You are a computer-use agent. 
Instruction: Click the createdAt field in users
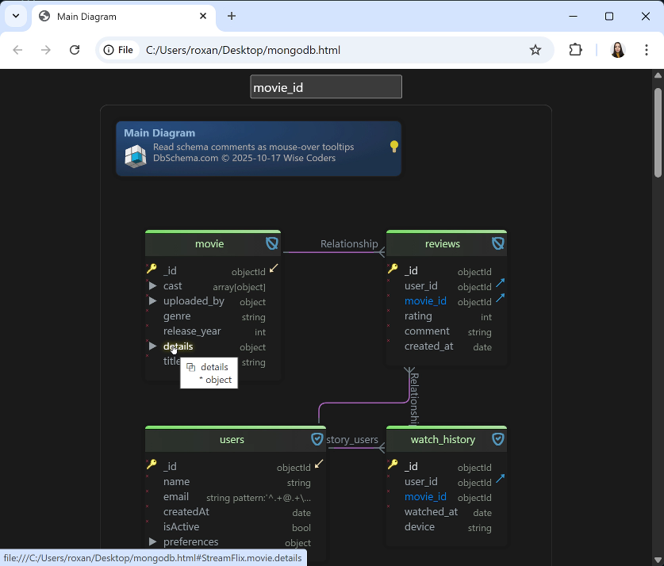186,511
